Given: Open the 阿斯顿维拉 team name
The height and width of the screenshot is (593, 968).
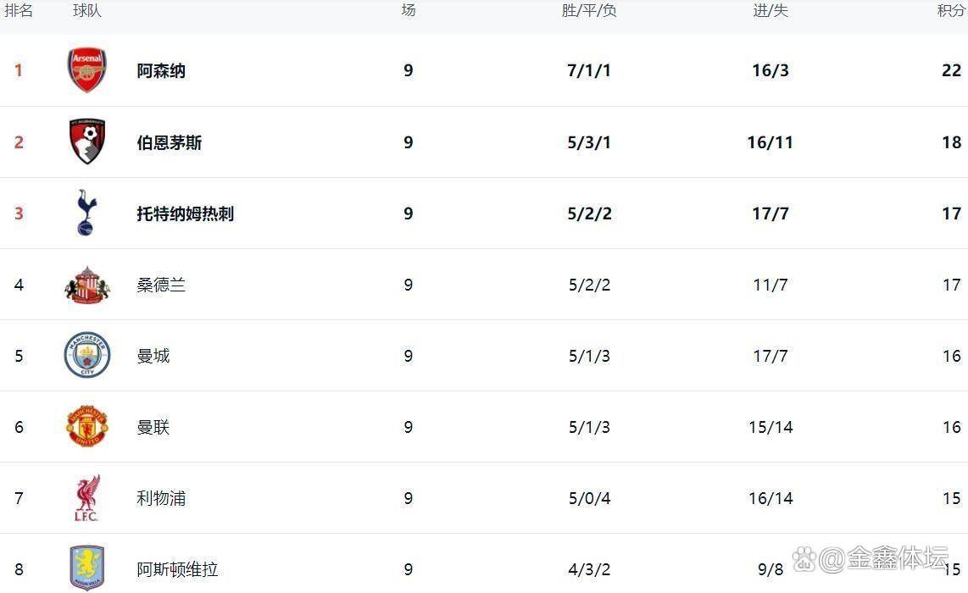Looking at the screenshot, I should pos(178,569).
